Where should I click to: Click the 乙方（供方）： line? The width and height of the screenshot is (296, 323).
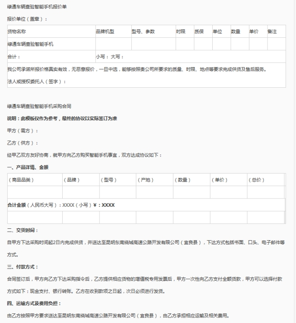click(23, 143)
